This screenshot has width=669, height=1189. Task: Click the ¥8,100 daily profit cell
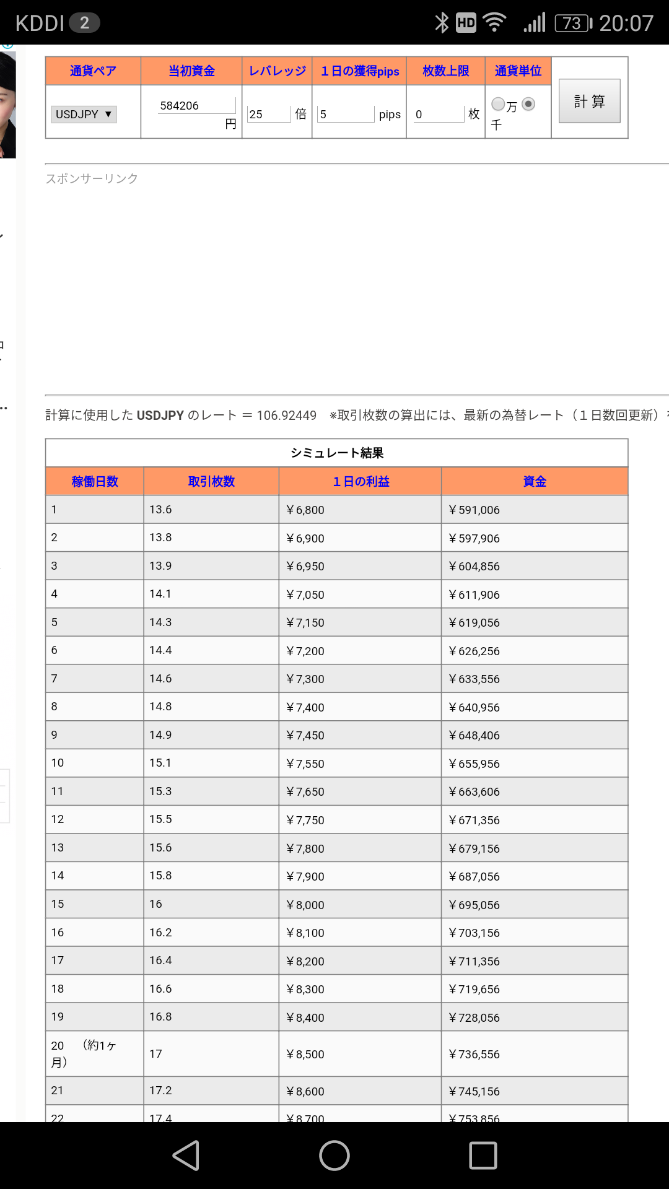360,933
